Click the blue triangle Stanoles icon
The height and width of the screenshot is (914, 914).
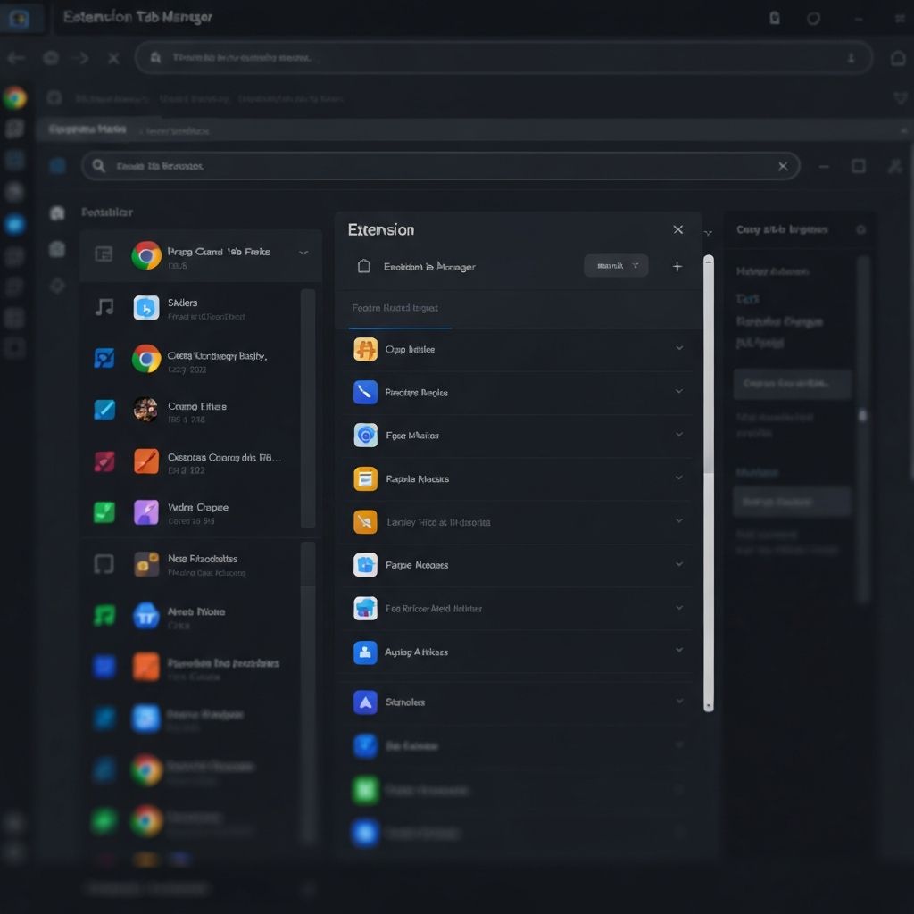point(365,702)
